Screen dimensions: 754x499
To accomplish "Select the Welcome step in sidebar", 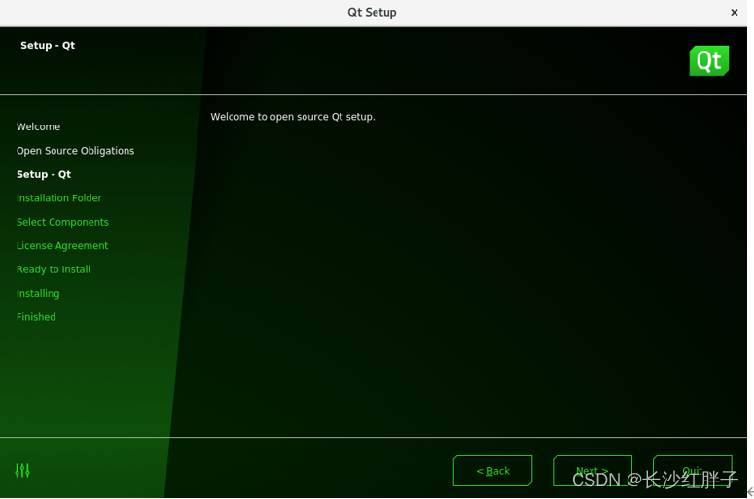I will (39, 126).
